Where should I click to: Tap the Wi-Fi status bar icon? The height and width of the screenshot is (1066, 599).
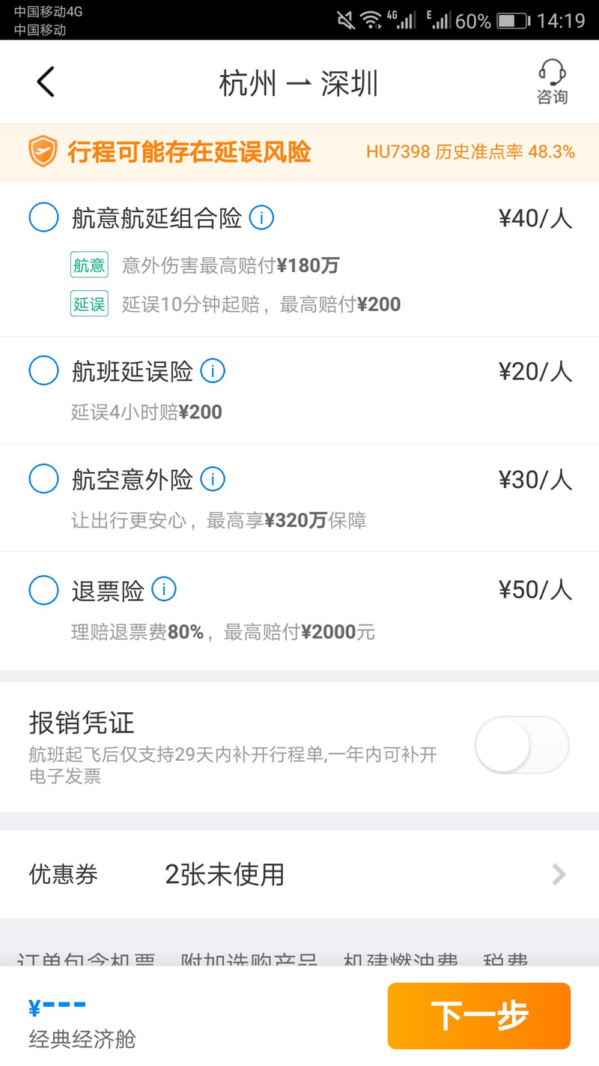(371, 20)
